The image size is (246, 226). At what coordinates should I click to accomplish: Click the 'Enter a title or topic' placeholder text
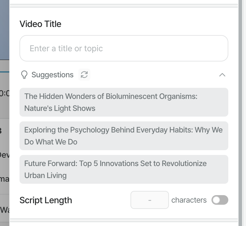tap(66, 48)
